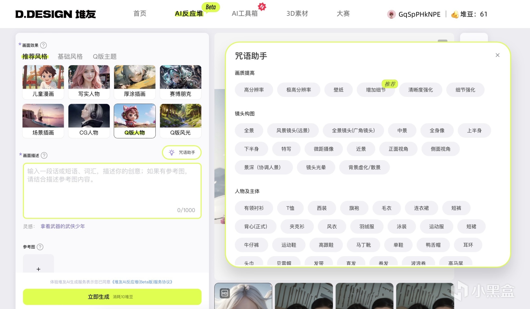Open the AI工具箱 menu item

244,13
